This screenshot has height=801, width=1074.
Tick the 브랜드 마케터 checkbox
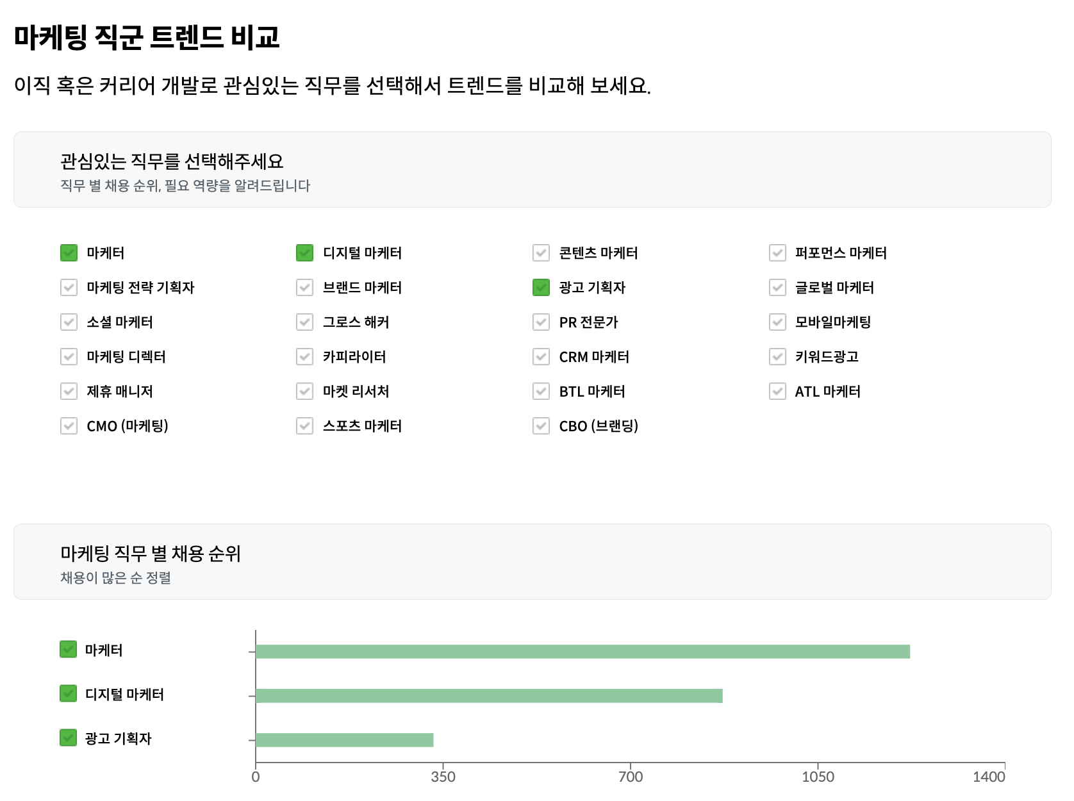[x=304, y=288]
